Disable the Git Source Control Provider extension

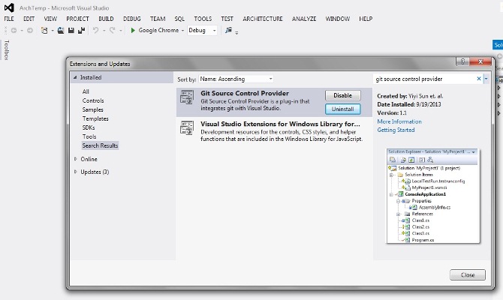click(343, 95)
